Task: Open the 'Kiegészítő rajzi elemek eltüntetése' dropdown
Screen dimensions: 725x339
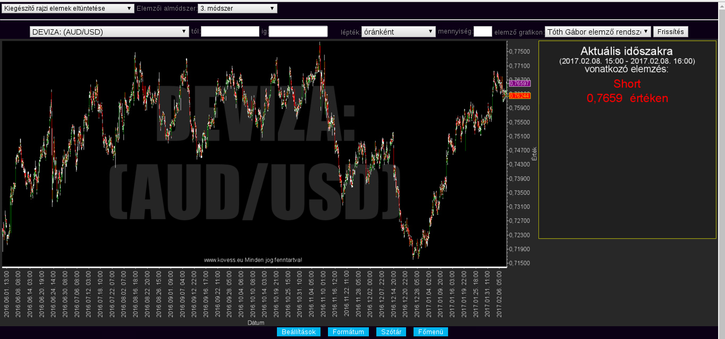Action: click(68, 9)
